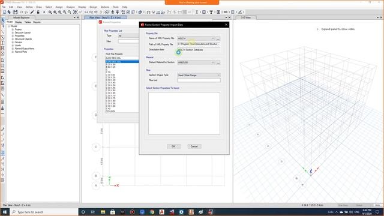Open Cortana circle icon in the taskbar
Screen dimensions: 384x216
tap(83, 212)
